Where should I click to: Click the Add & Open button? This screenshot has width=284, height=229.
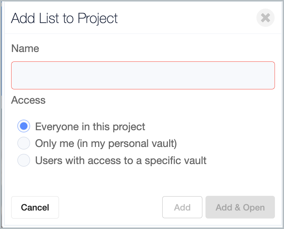240,207
